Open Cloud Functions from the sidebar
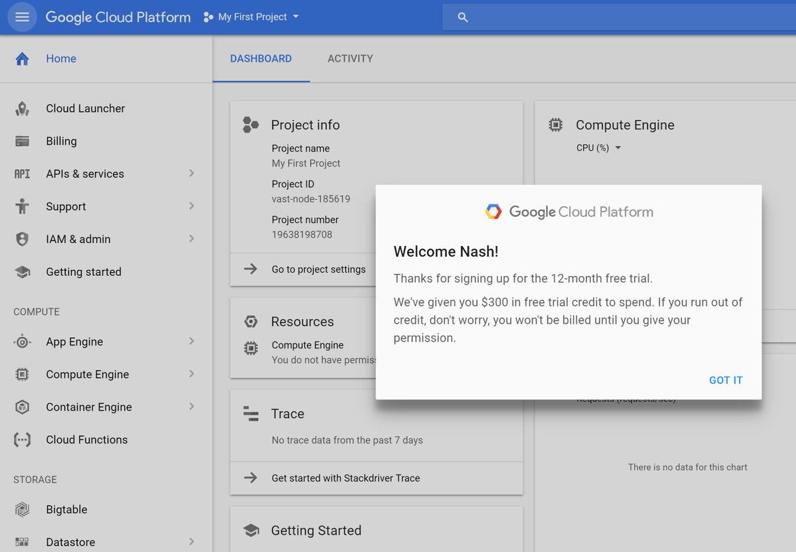This screenshot has width=796, height=552. click(21, 439)
